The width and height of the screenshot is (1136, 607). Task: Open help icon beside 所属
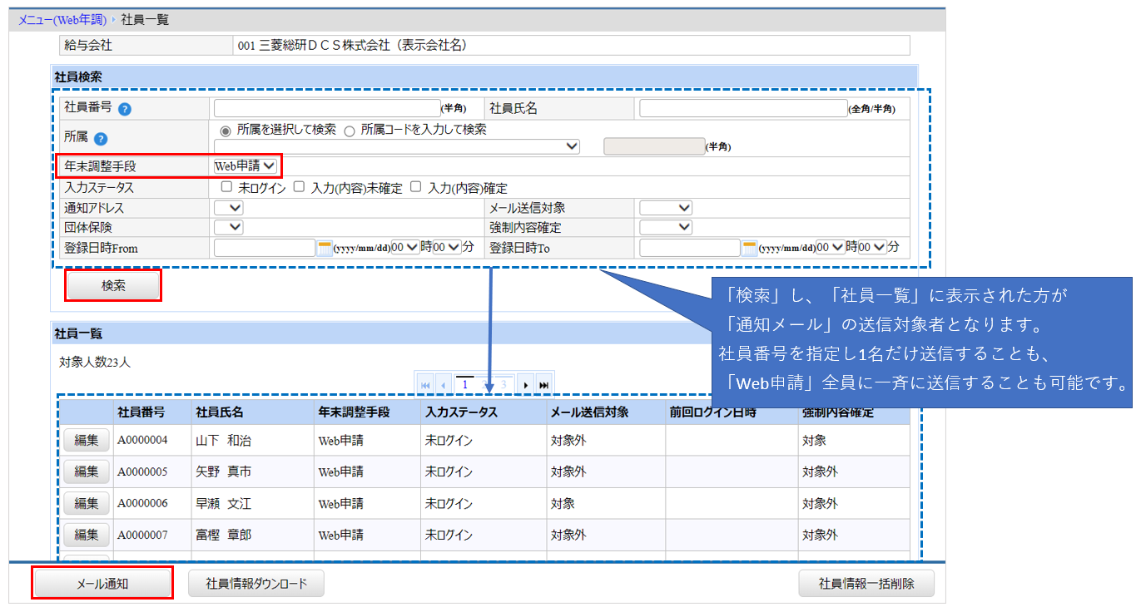[100, 139]
